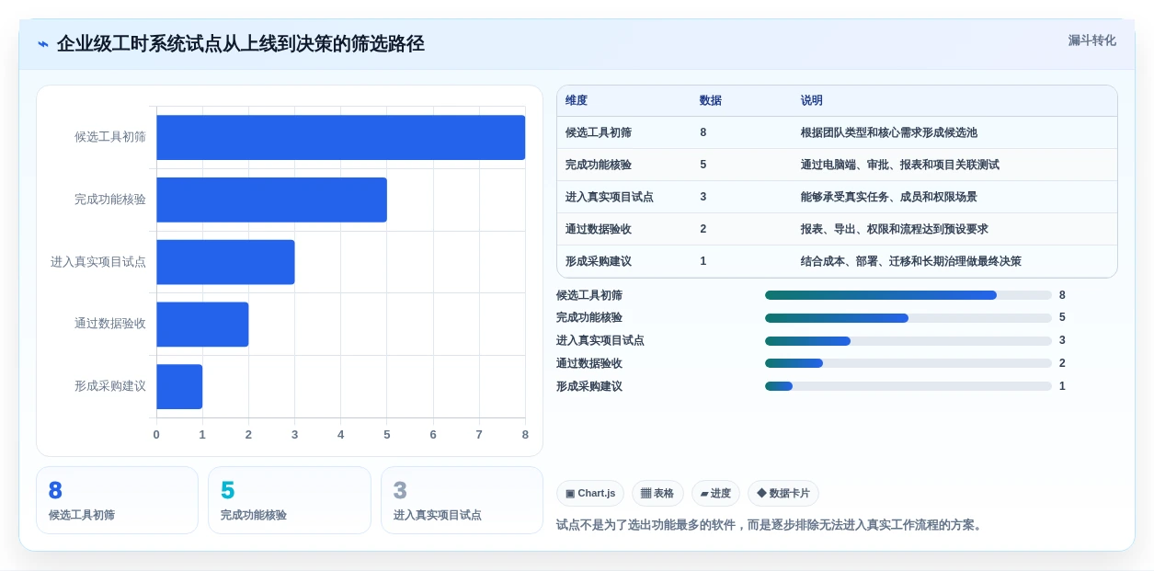Screen dimensions: 1154x571
Task: Click the 进入真实项目试点 chart axis label
Action: pos(98,262)
